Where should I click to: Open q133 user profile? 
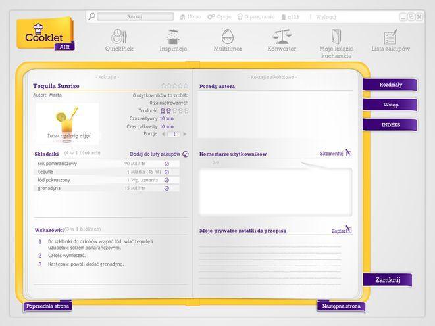(290, 17)
